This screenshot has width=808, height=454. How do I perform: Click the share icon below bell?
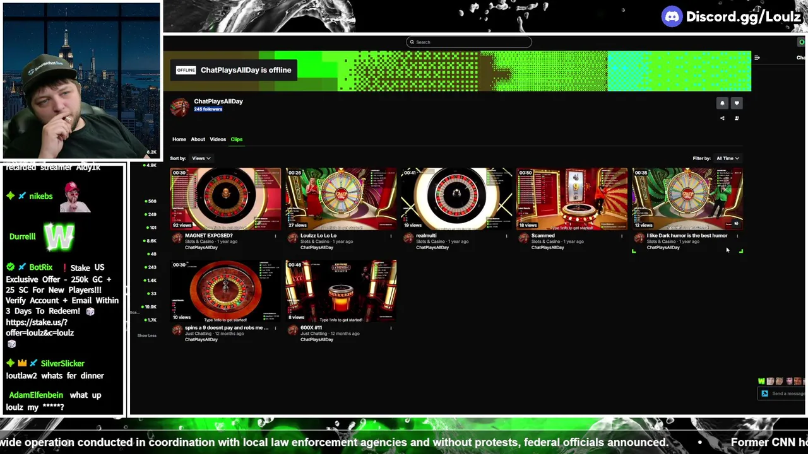point(722,118)
